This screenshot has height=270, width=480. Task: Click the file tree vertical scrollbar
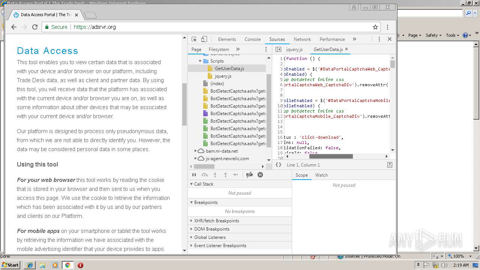[x=268, y=111]
